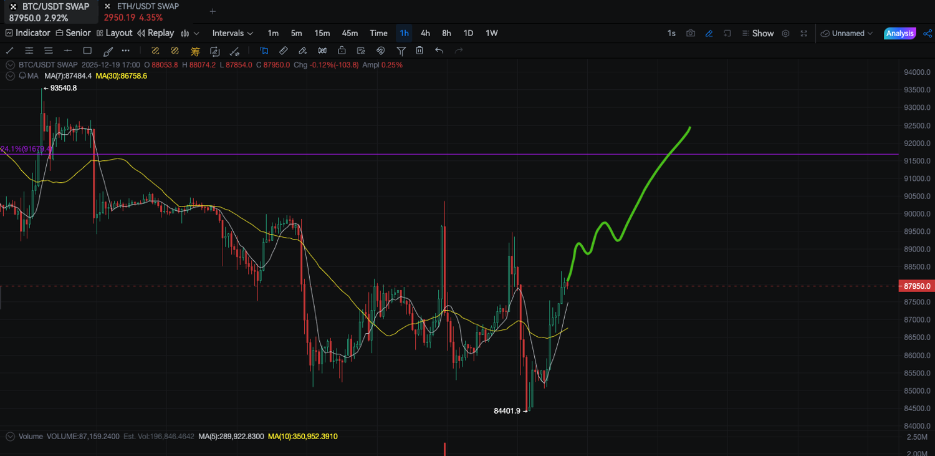The height and width of the screenshot is (456, 935).
Task: Open the filter funnel tool
Action: click(401, 51)
